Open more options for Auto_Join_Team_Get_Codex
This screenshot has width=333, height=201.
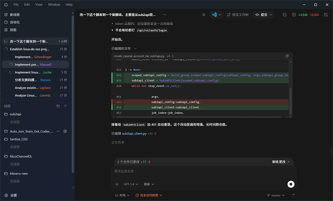point(58,131)
